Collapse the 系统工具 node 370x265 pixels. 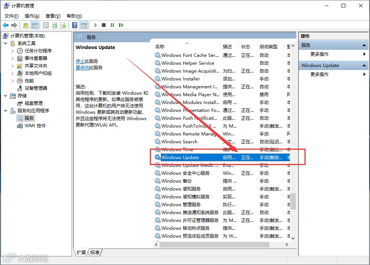tap(6, 43)
